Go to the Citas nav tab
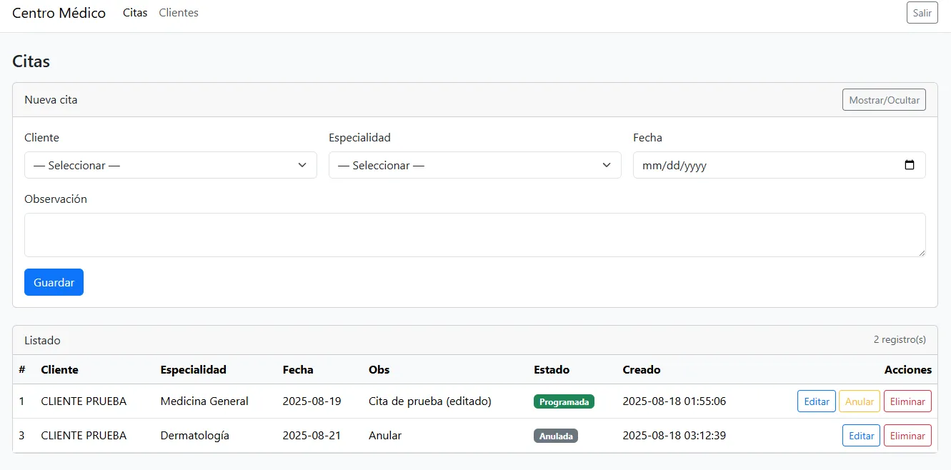 [x=135, y=13]
